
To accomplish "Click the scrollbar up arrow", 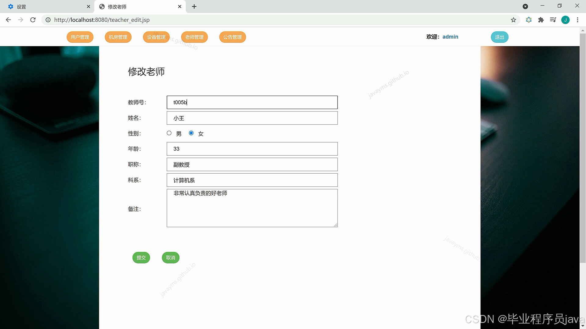I will (x=583, y=30).
